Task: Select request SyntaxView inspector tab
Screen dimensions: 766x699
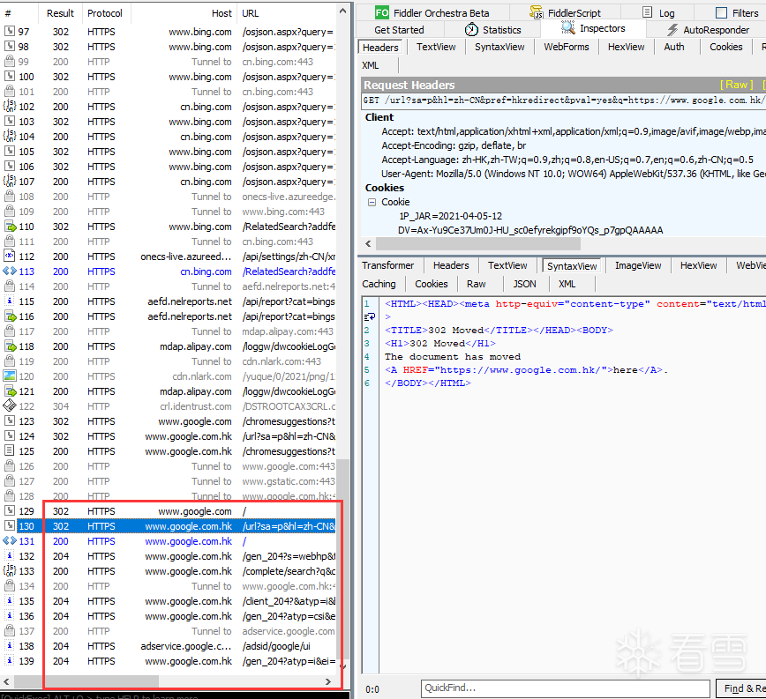Action: point(499,48)
